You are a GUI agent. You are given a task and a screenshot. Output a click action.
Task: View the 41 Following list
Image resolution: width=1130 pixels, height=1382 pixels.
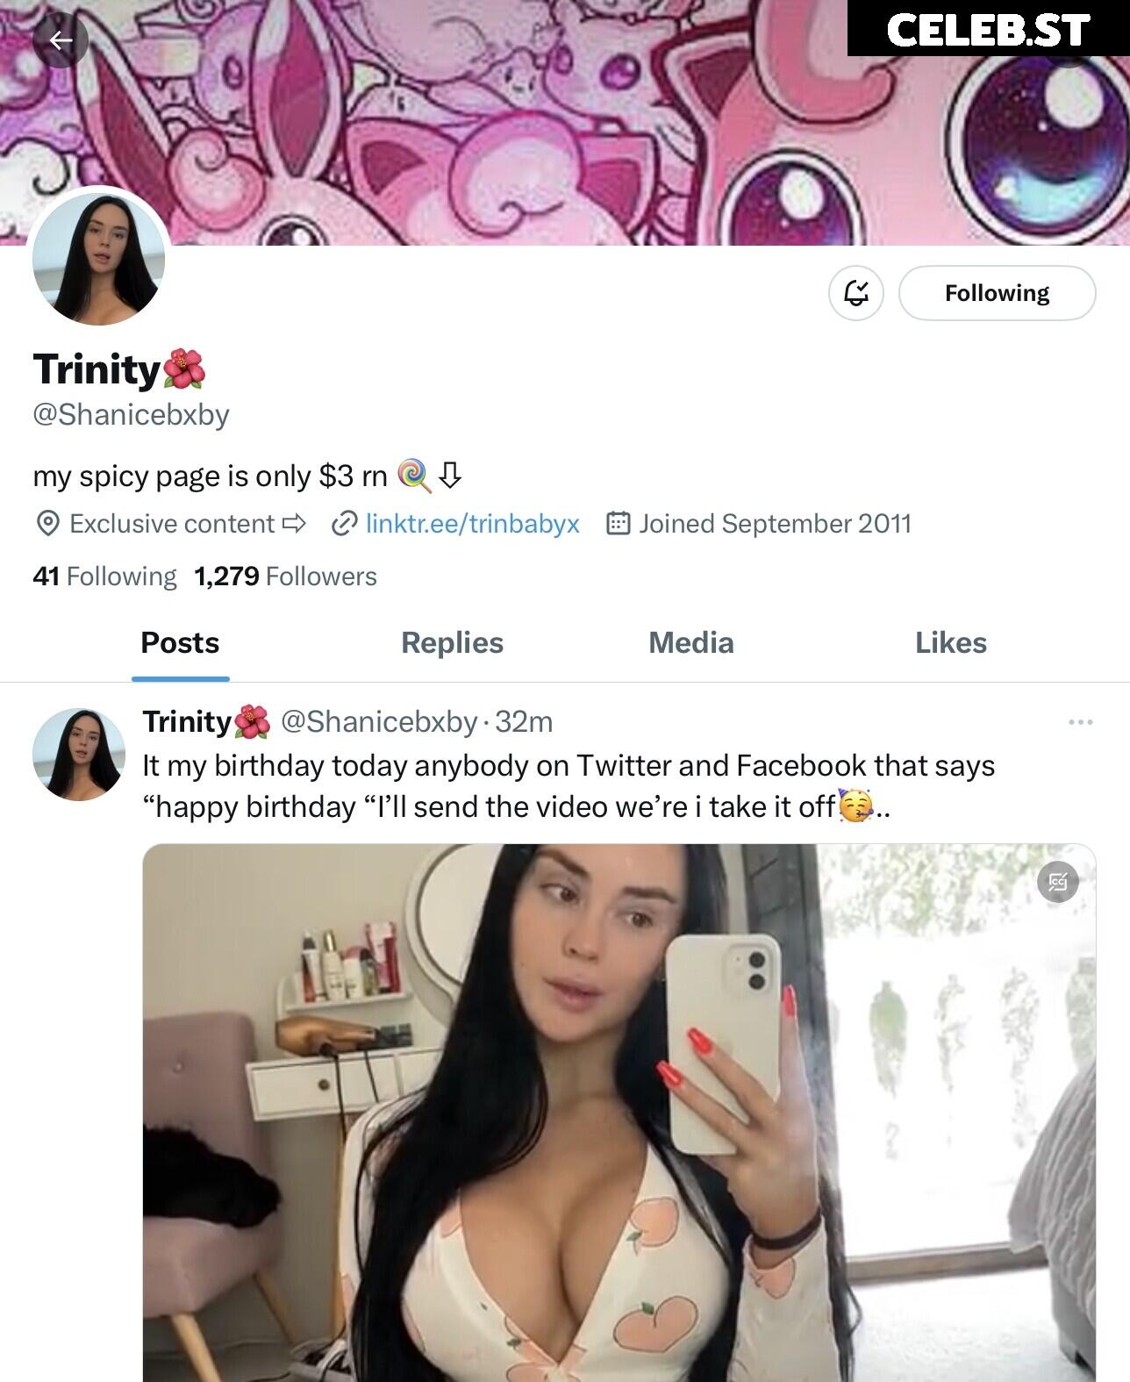pos(104,576)
